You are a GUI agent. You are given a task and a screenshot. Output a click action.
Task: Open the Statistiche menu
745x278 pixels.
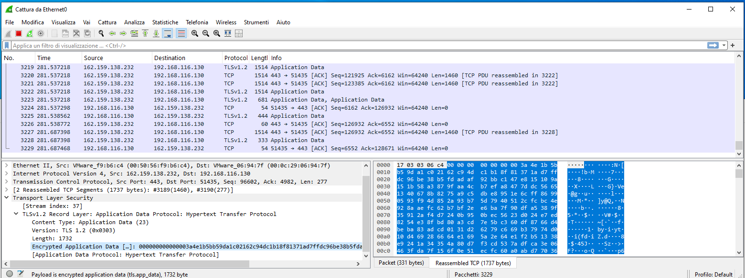165,22
